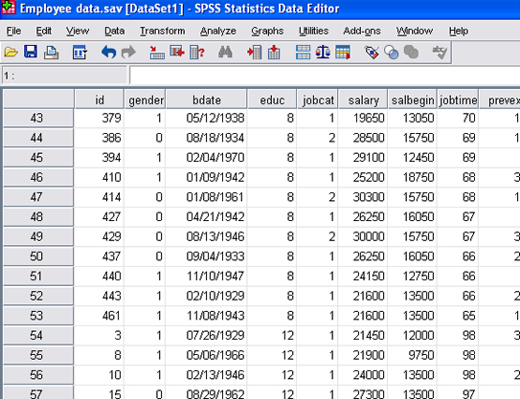Select row header 50
520x399 pixels.
pyautogui.click(x=38, y=256)
